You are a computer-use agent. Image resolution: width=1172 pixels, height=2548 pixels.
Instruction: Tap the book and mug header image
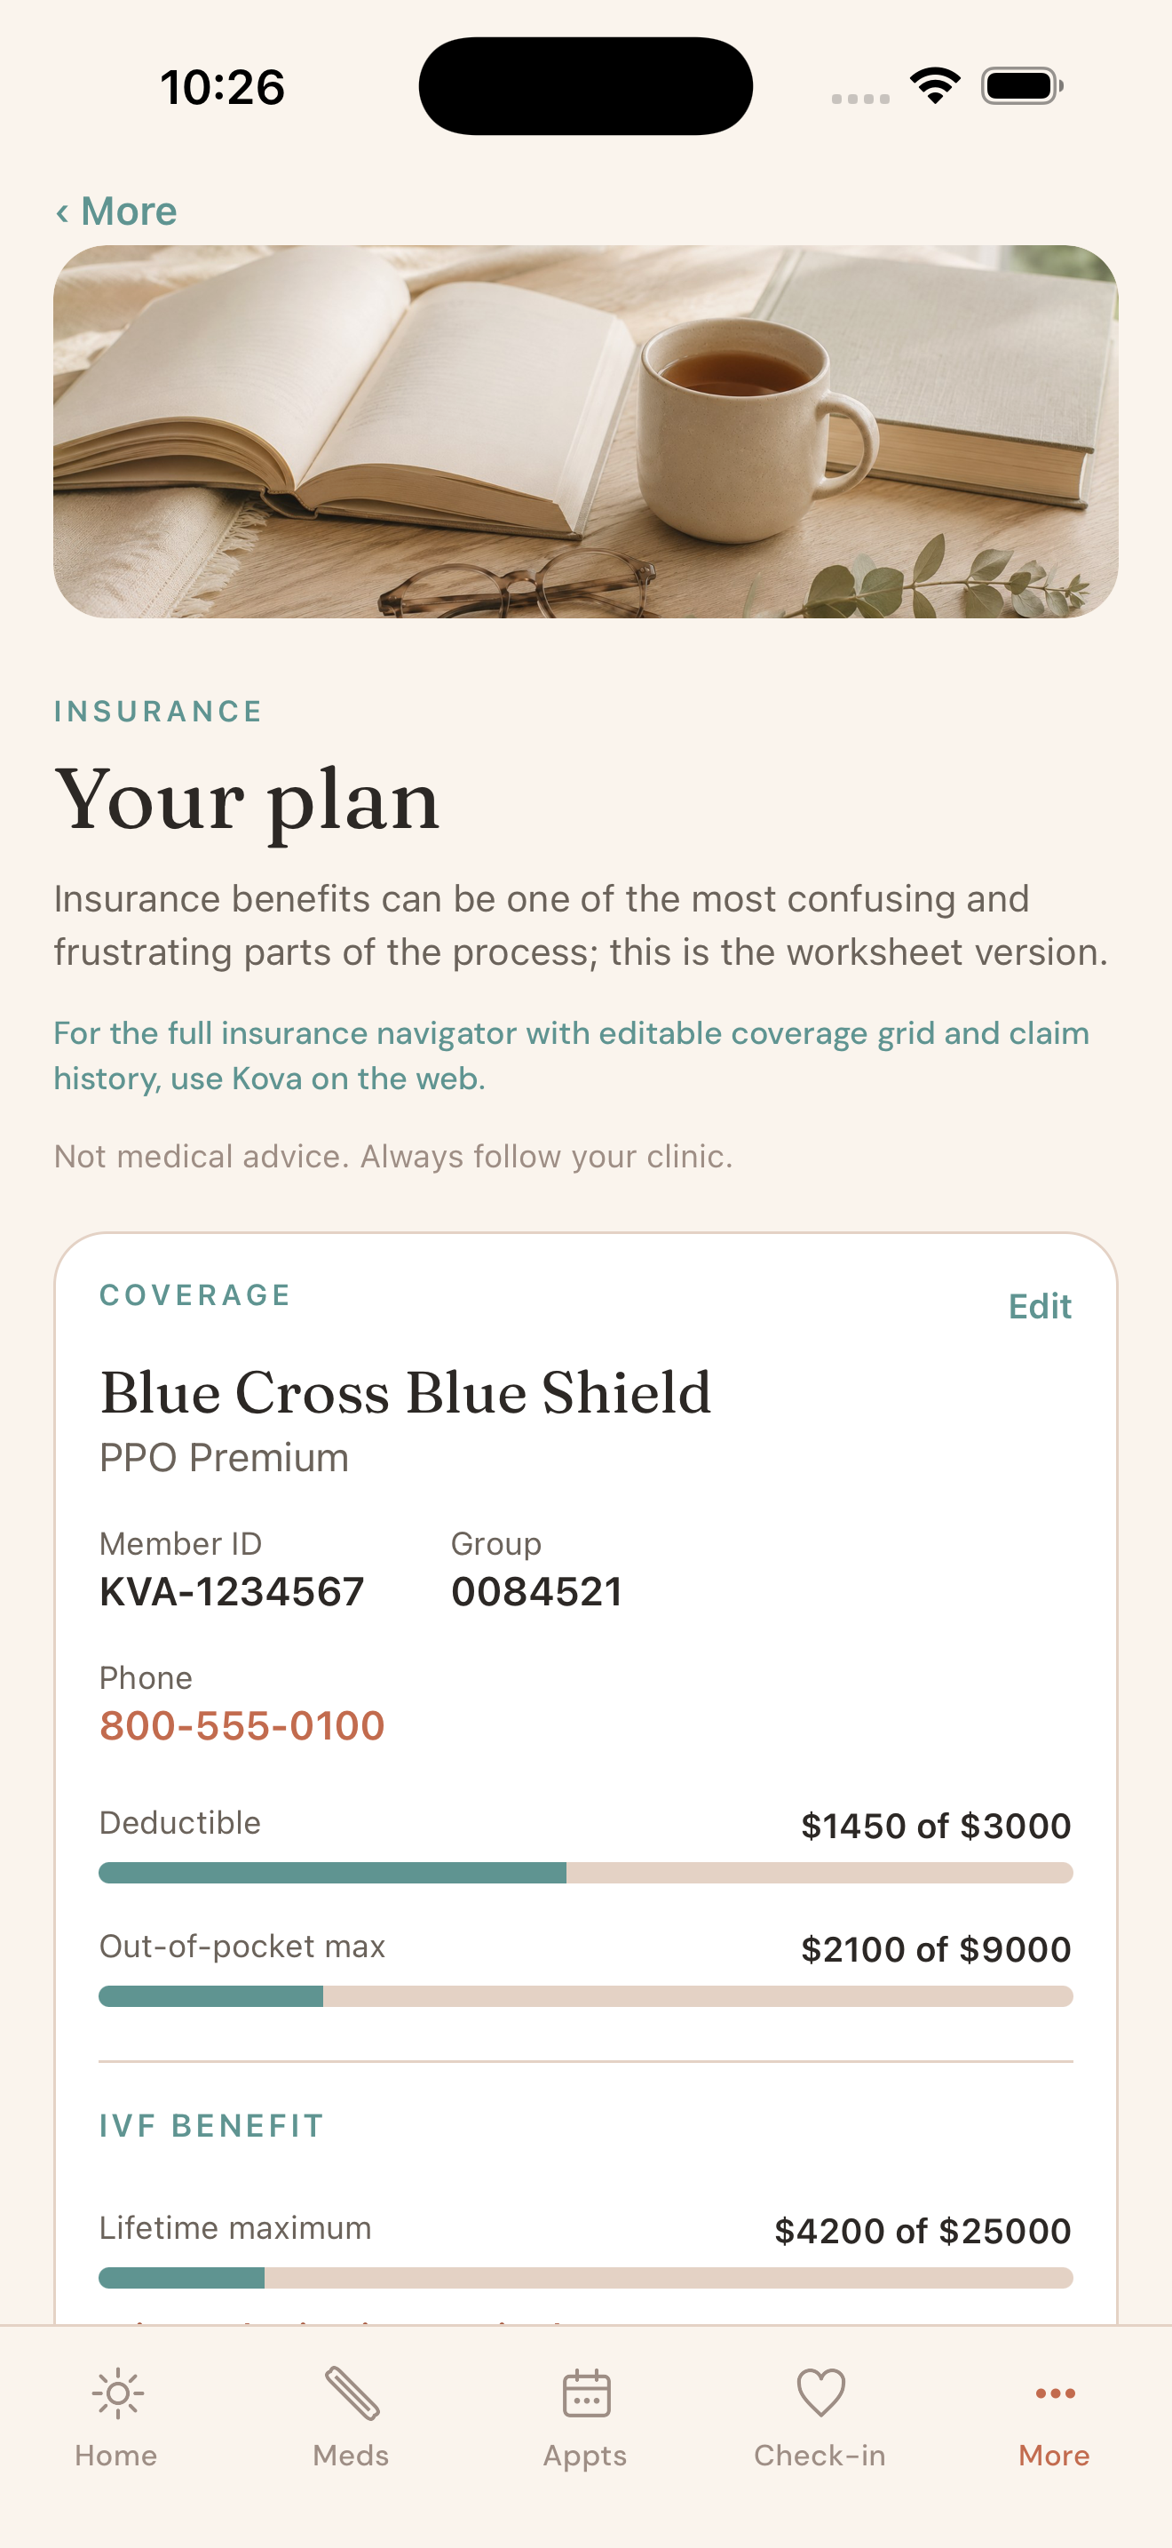click(586, 431)
